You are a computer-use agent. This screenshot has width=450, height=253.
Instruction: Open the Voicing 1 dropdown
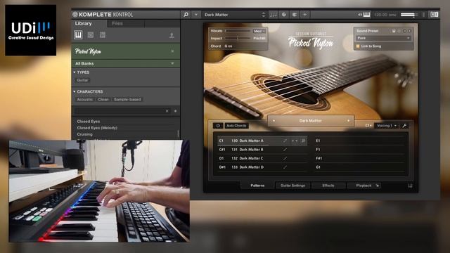point(387,126)
